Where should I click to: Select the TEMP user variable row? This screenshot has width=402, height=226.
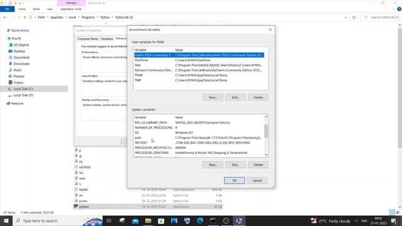[199, 75]
